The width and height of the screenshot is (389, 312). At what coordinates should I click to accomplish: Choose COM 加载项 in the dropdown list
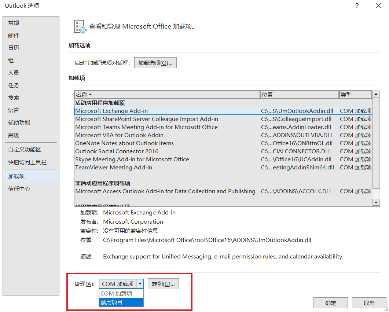coord(121,294)
